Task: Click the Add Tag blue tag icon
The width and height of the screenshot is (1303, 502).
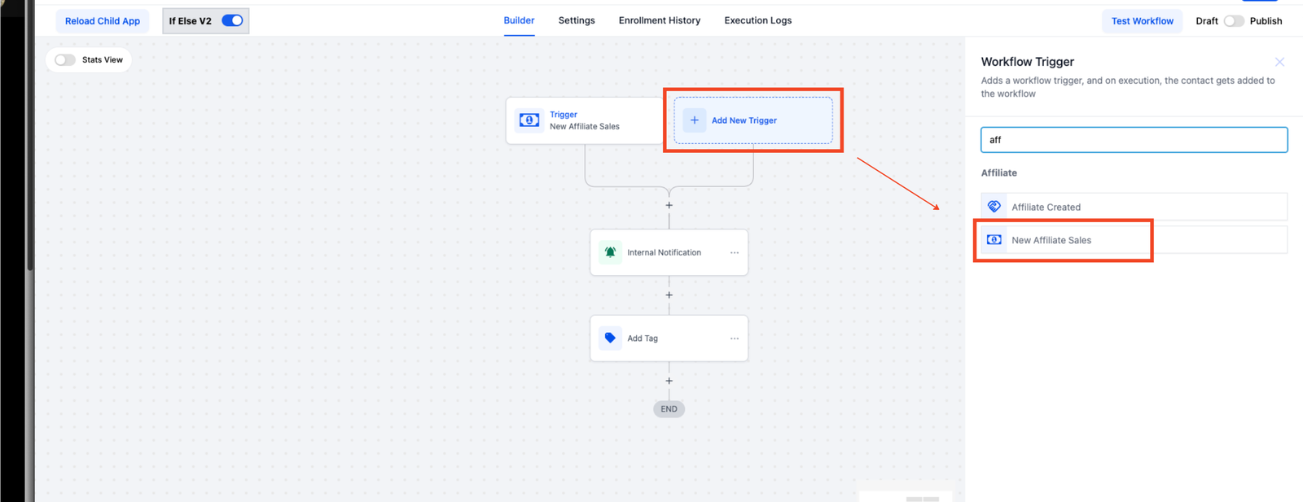Action: click(x=610, y=338)
